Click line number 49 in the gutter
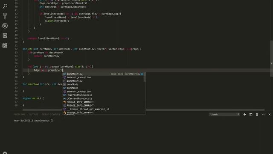The image size is (273, 154). (x=16, y=38)
